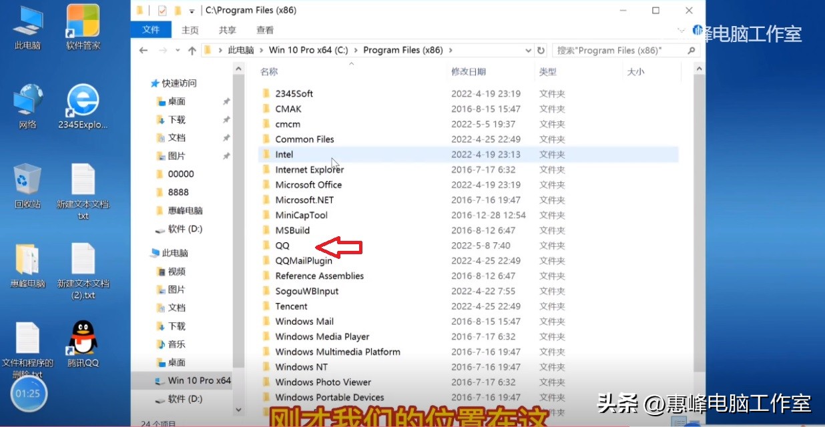The width and height of the screenshot is (825, 427).
Task: Open 软件管家 from the desktop
Action: pos(81,22)
